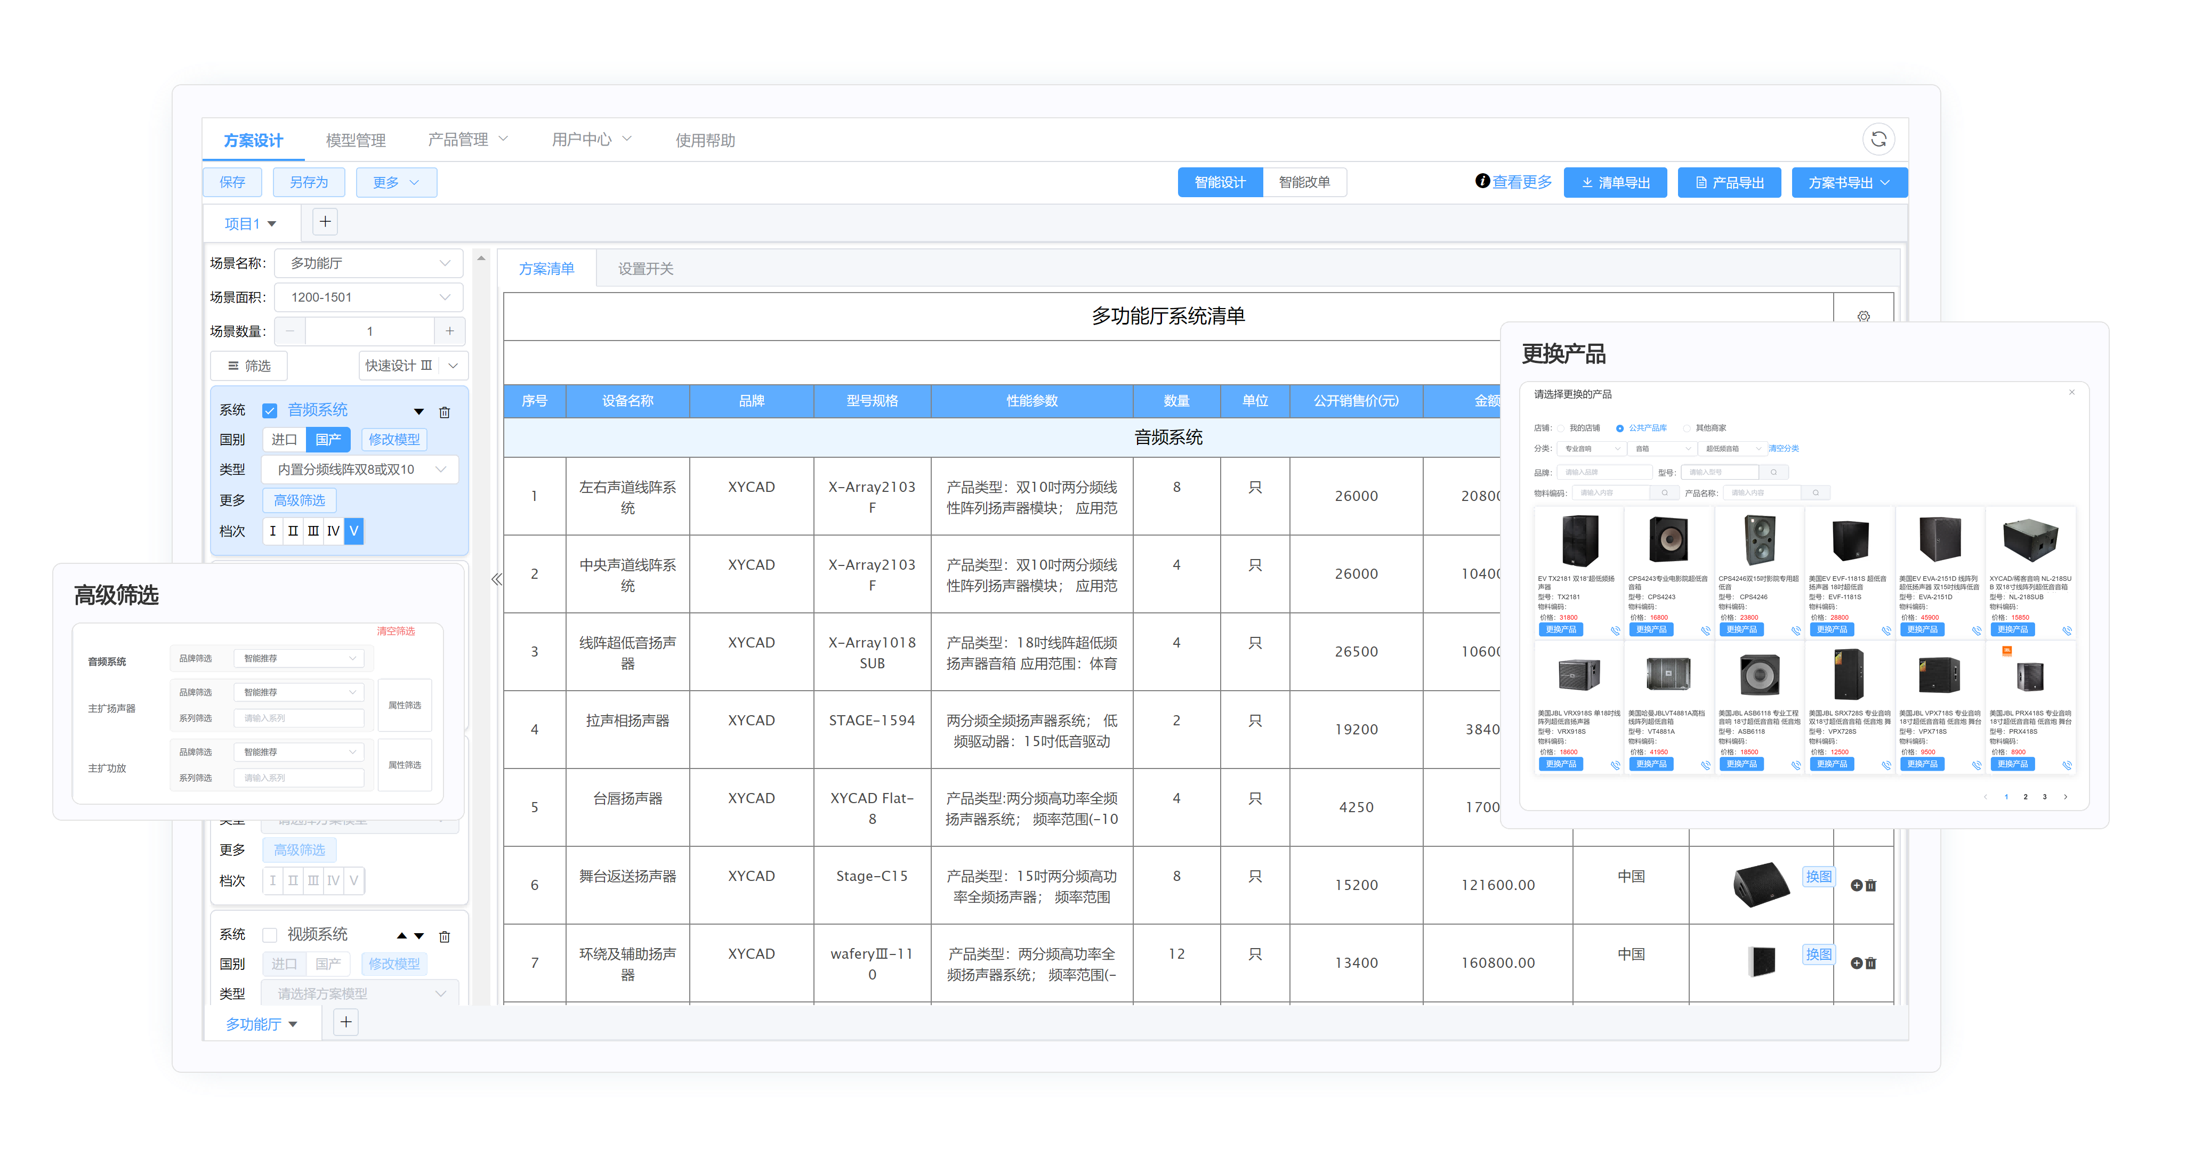
Task: Select the 智能改单 mode tab
Action: tap(1304, 182)
